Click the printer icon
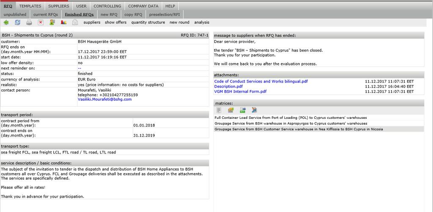Image resolution: width=433 pixels, height=212 pixels. tap(29, 23)
